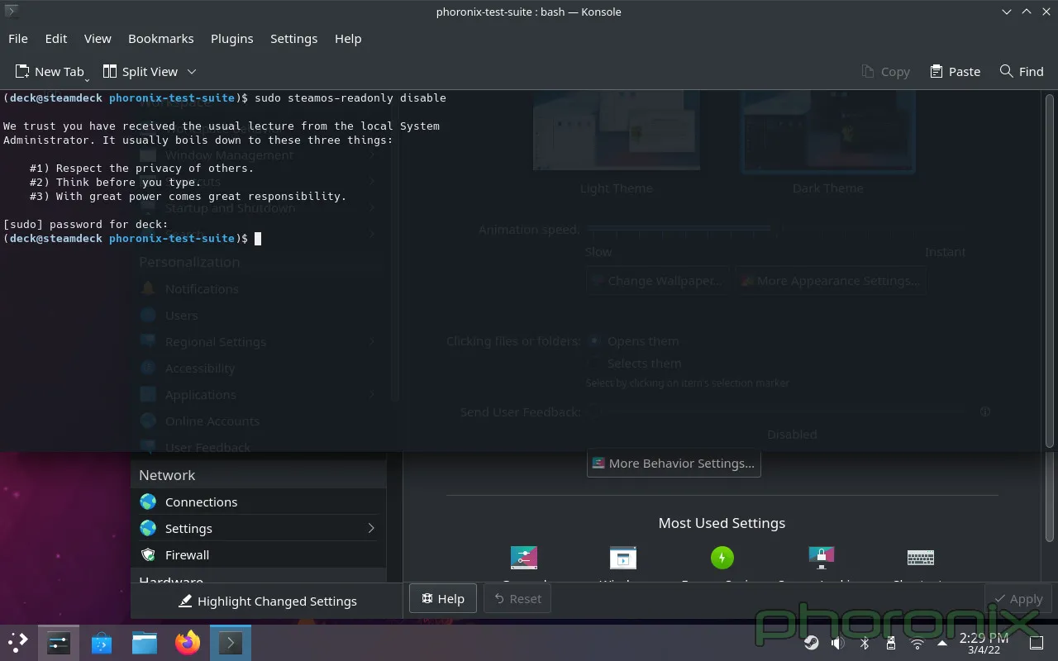Open the Application Launcher in taskbar
This screenshot has height=661, width=1058.
[x=17, y=643]
